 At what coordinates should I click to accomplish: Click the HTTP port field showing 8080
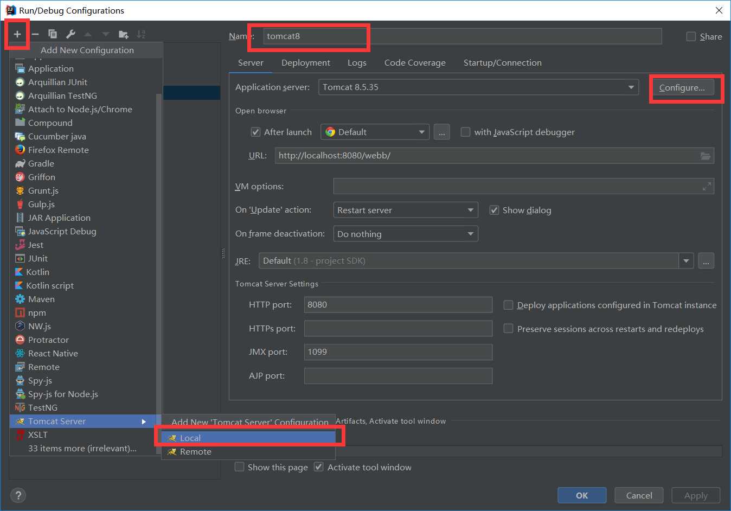[x=398, y=304]
